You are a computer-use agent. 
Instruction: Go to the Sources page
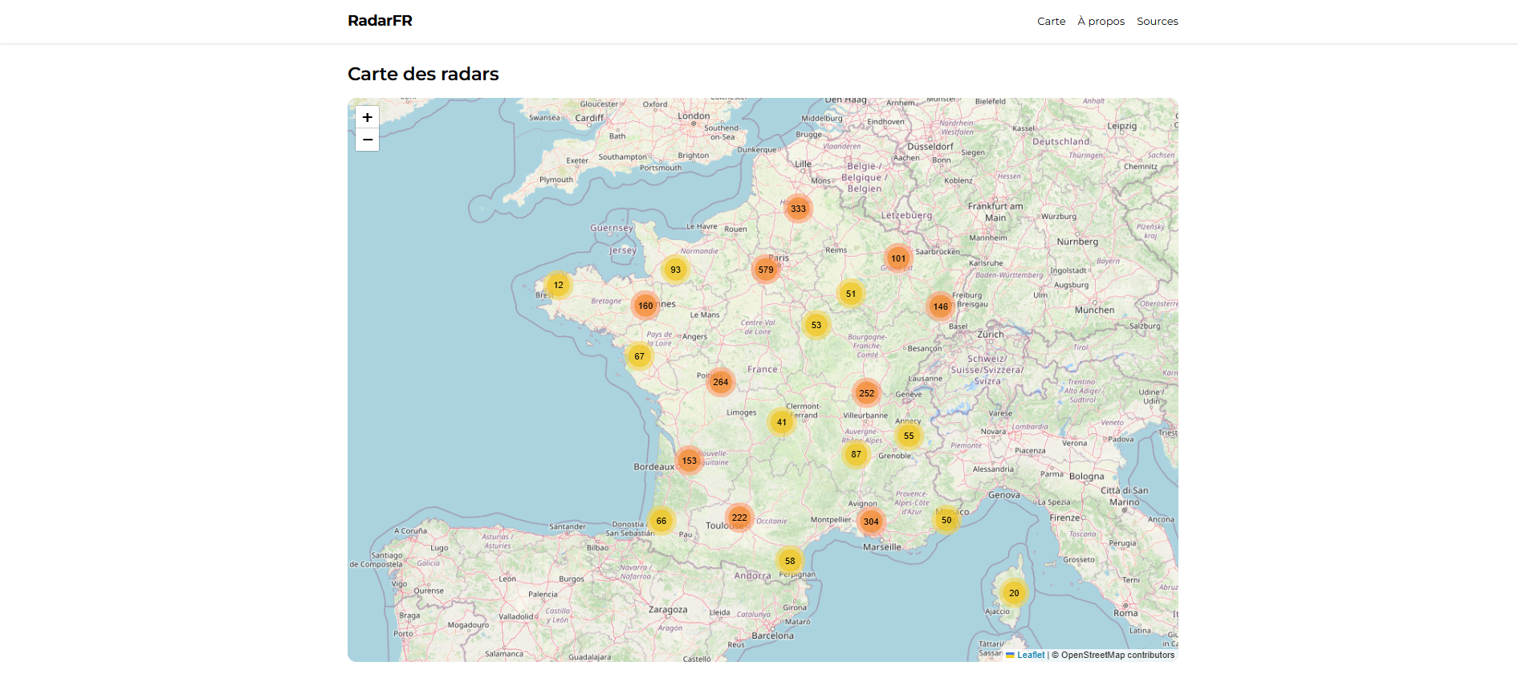coord(1157,22)
